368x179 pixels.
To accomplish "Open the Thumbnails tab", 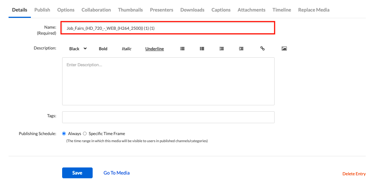I will (x=131, y=10).
